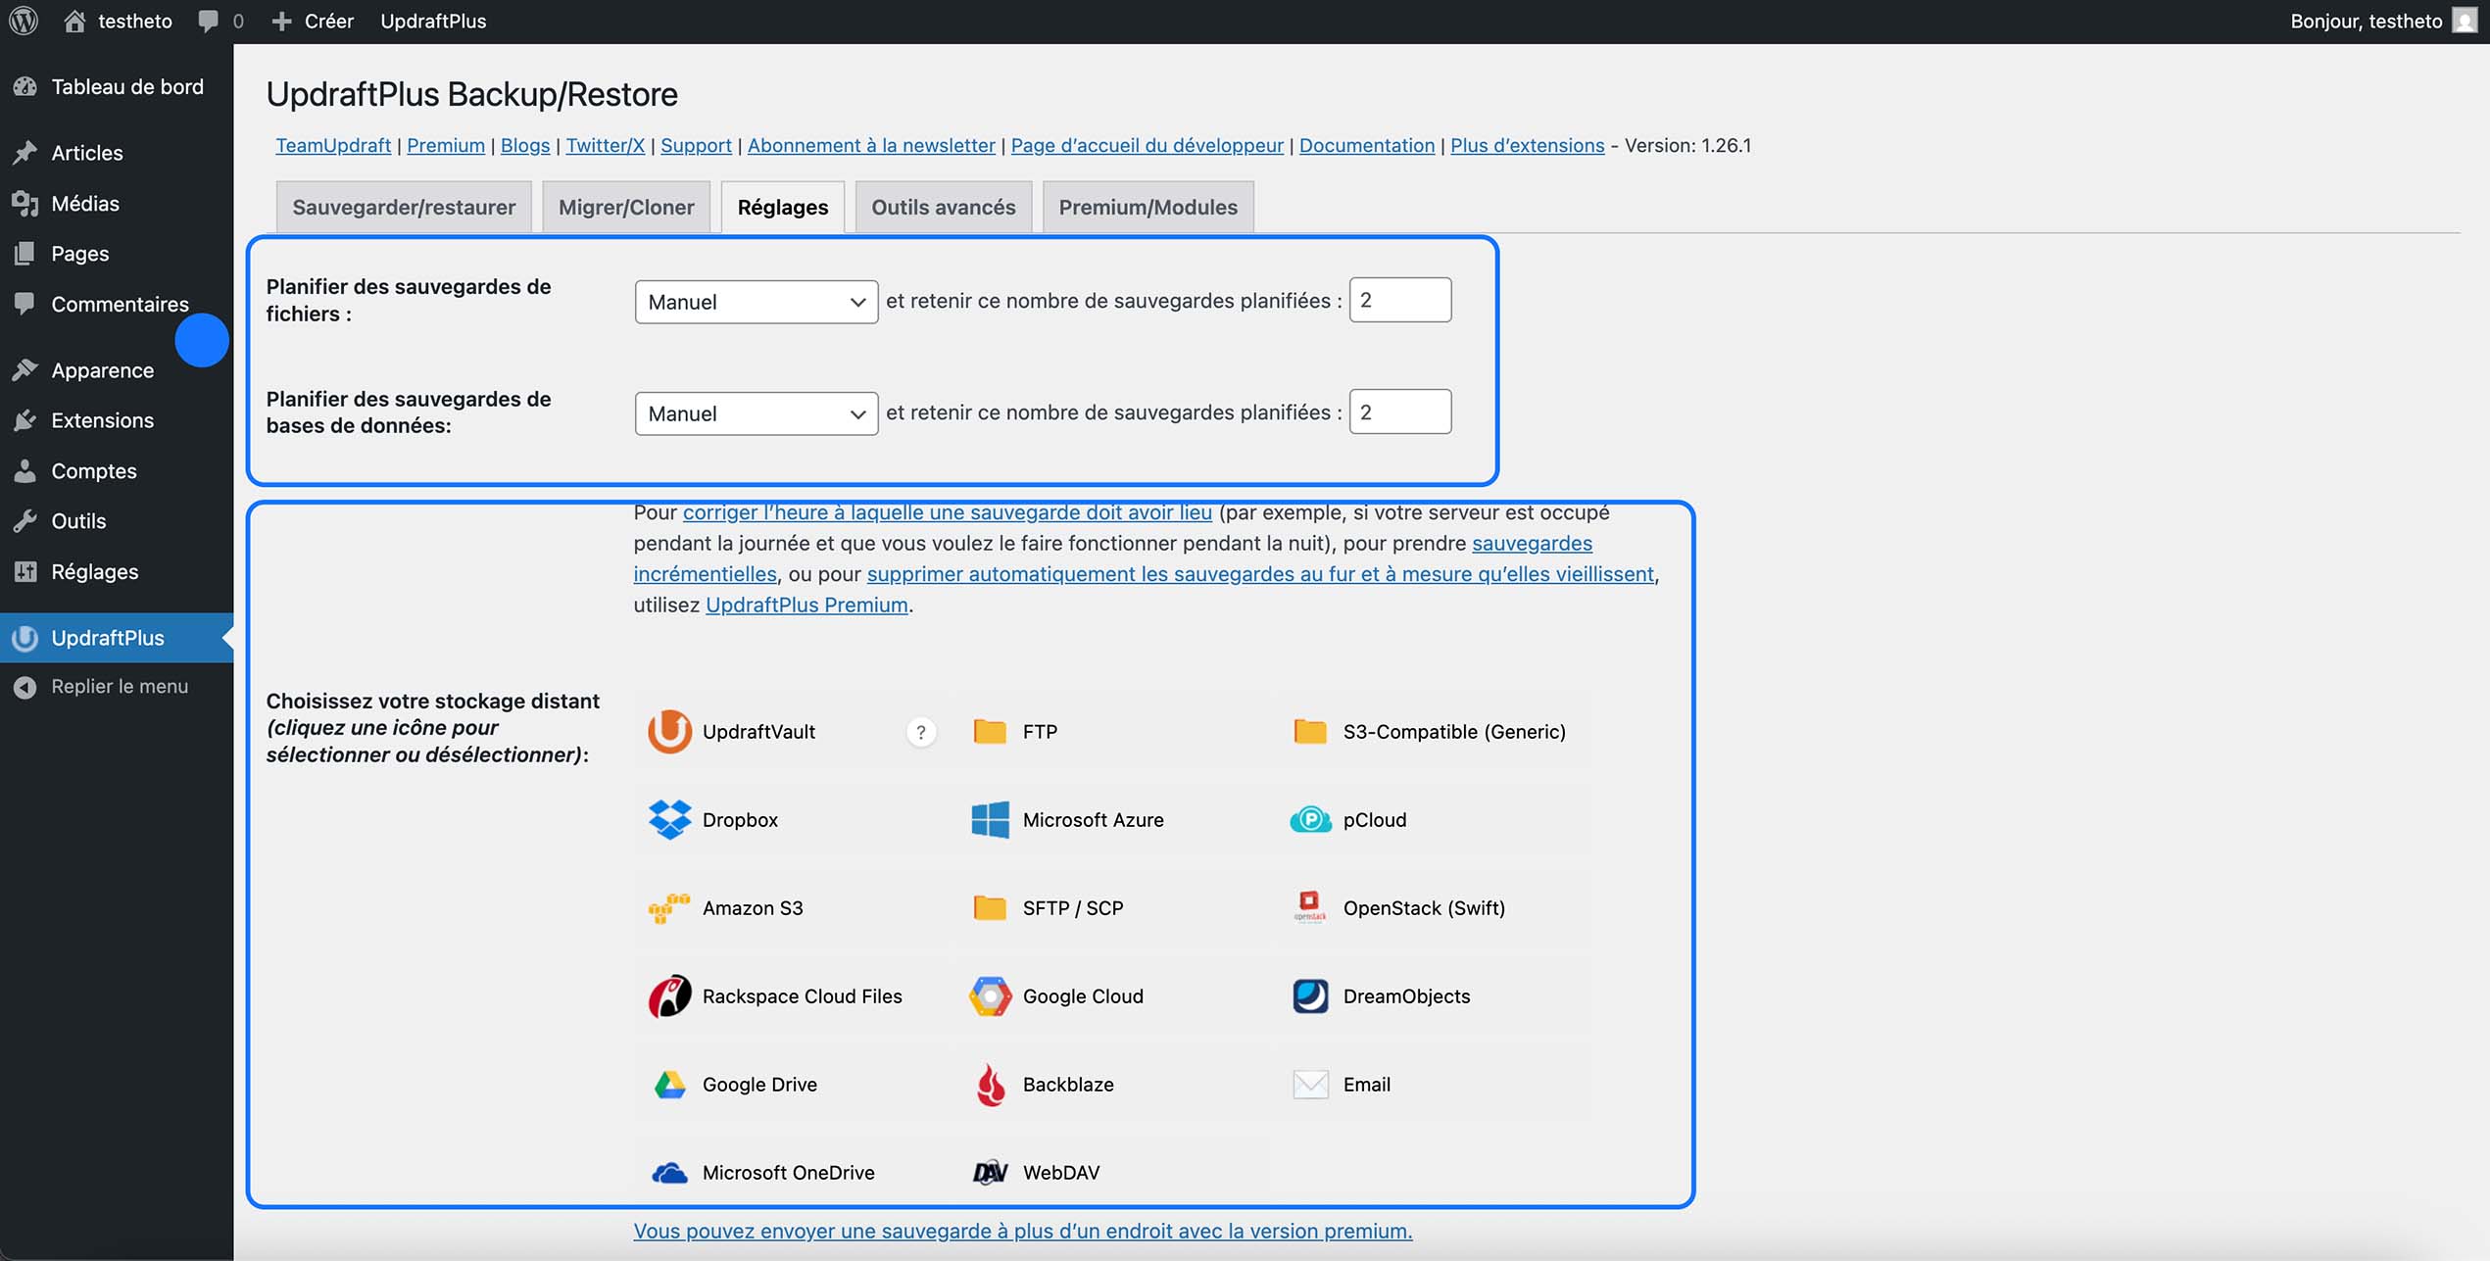
Task: Select Microsoft OneDrive storage
Action: click(x=669, y=1172)
